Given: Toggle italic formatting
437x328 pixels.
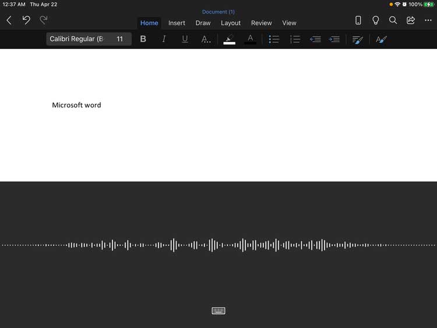Looking at the screenshot, I should tap(164, 39).
